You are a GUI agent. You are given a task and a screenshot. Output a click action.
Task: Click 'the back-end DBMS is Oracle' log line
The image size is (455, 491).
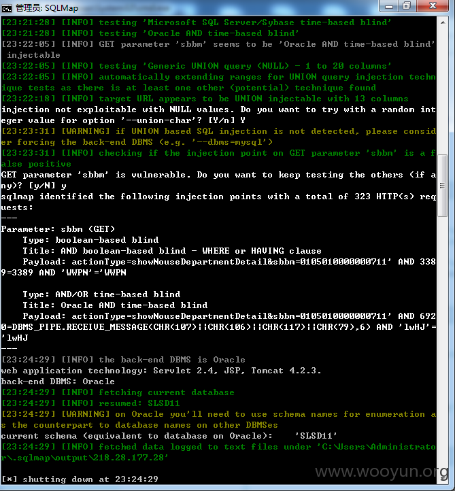click(123, 360)
